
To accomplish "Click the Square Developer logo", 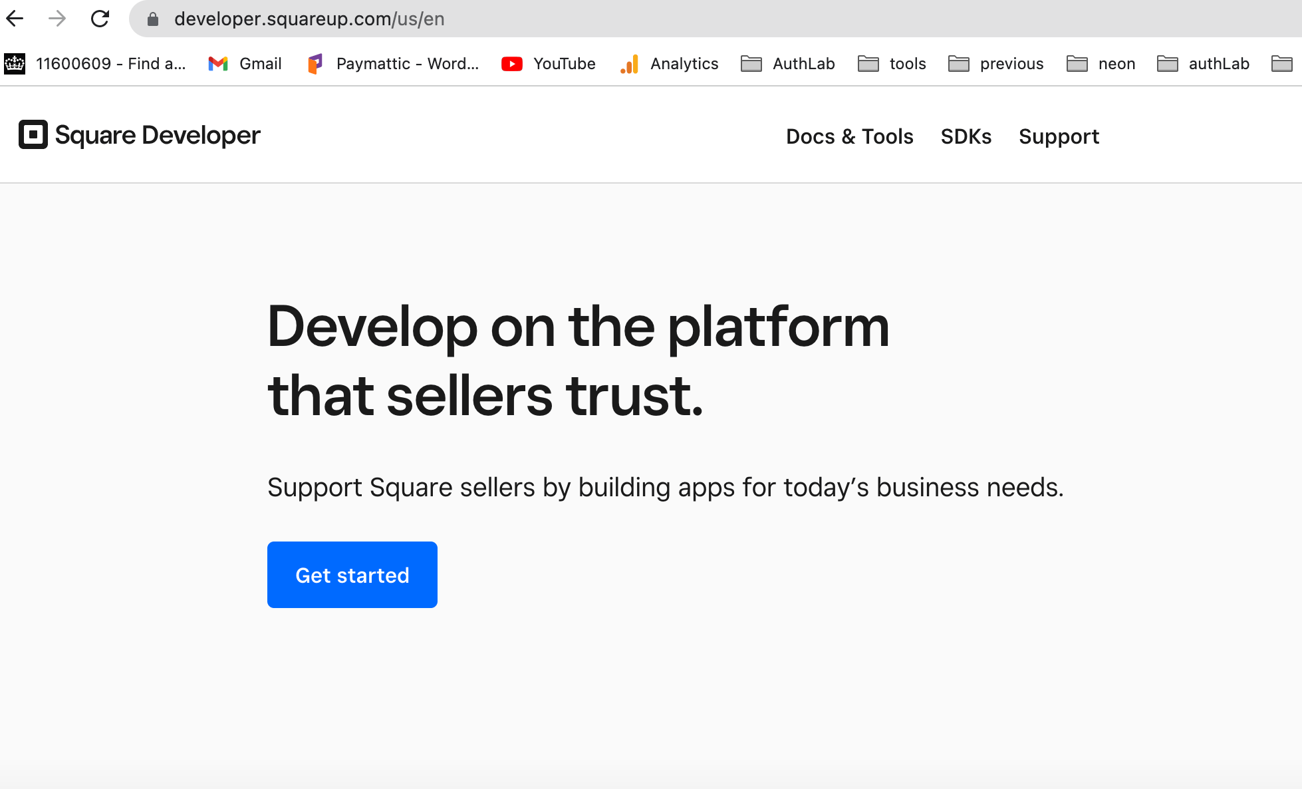I will 138,135.
